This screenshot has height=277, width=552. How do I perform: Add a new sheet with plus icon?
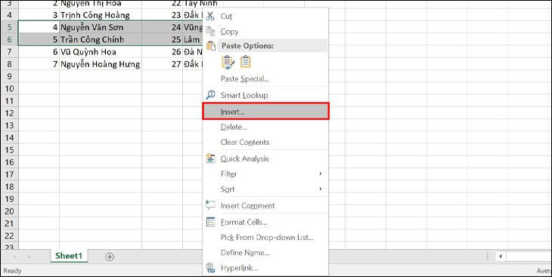110,257
